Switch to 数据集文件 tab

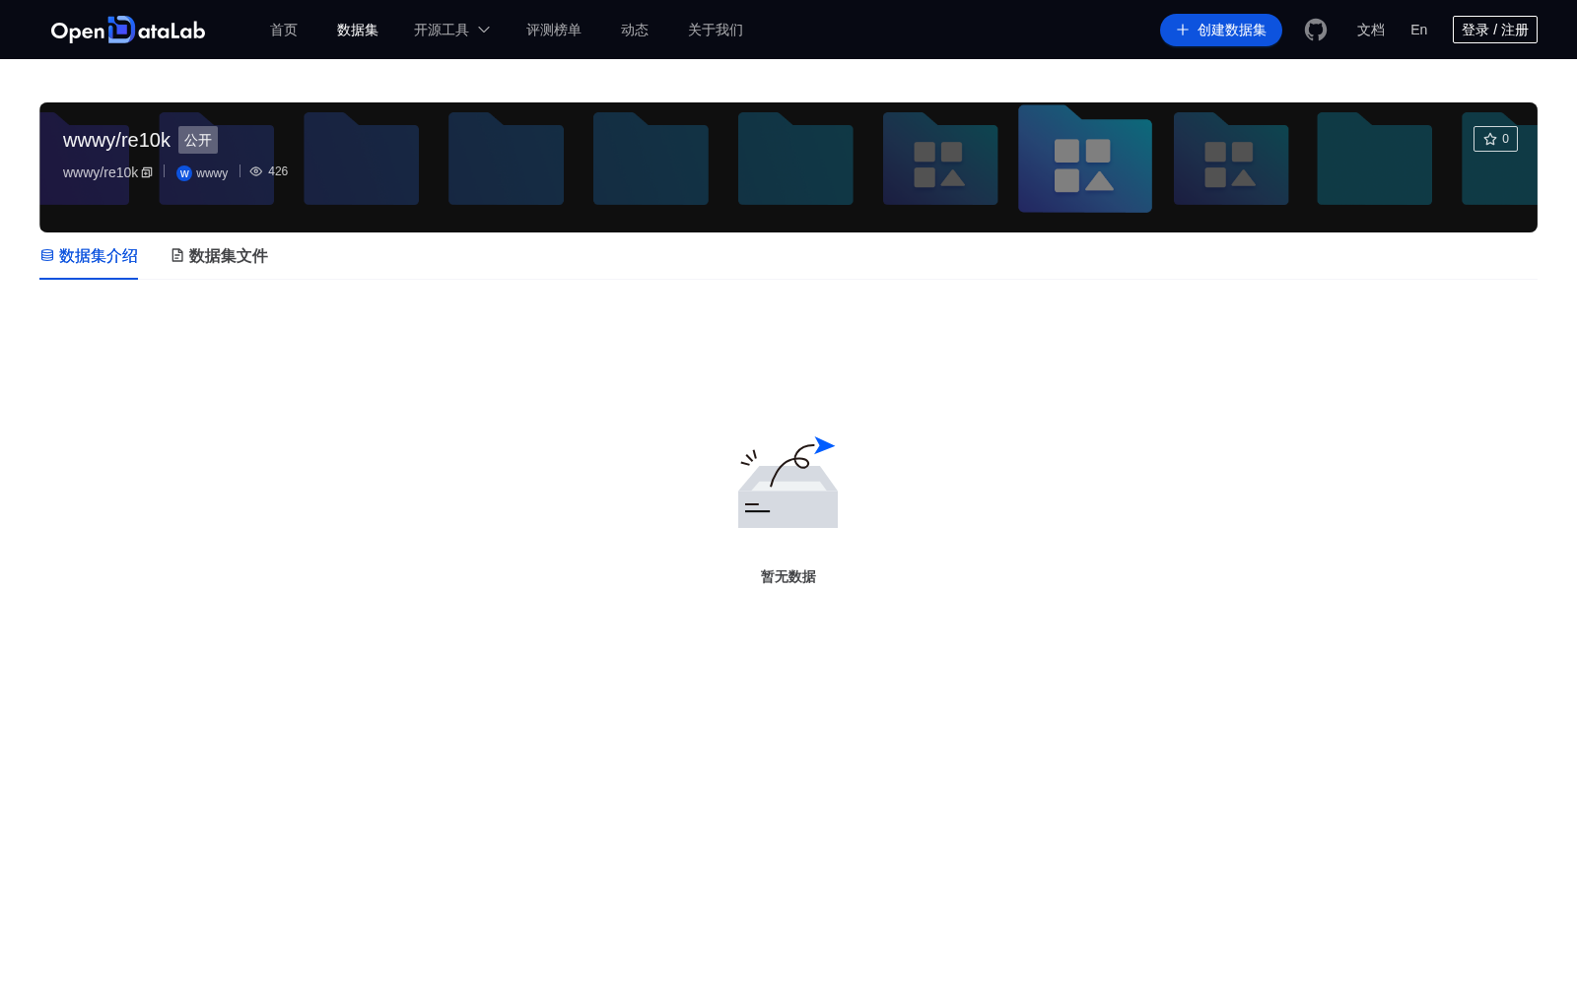pyautogui.click(x=219, y=256)
